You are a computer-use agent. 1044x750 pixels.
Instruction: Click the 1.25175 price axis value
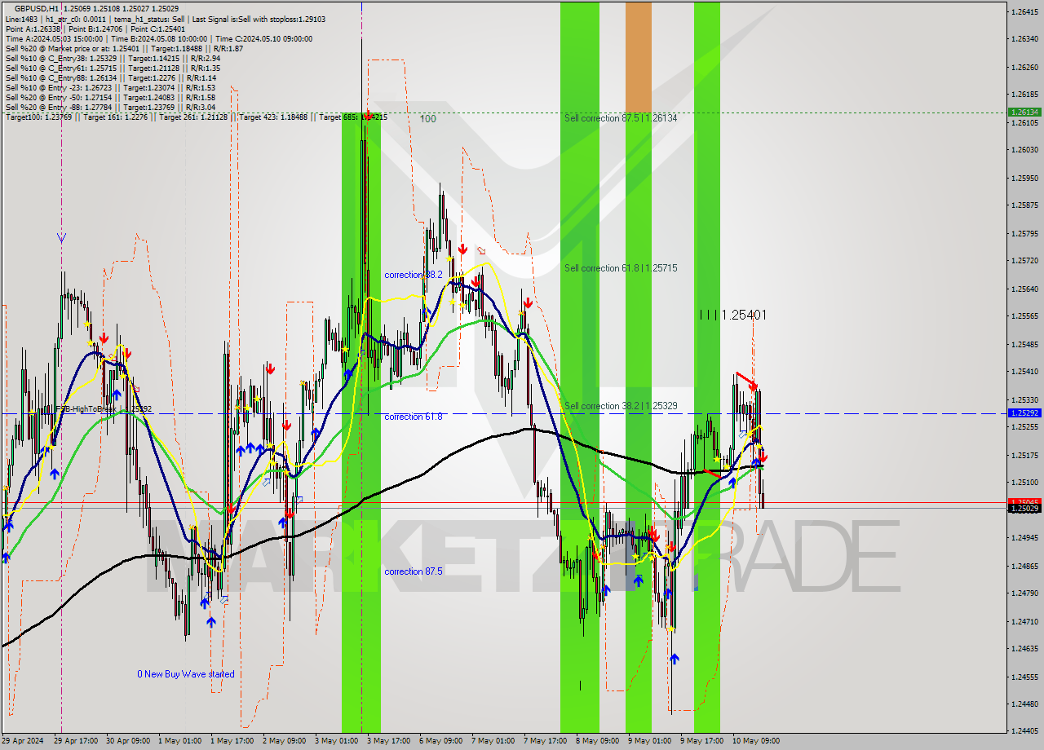click(x=1024, y=456)
